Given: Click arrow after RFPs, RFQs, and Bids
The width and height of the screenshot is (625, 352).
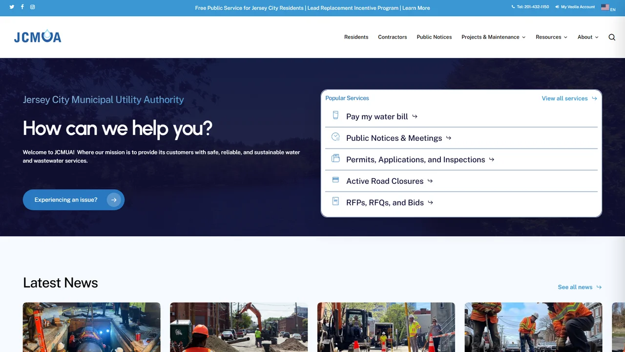Looking at the screenshot, I should (x=430, y=202).
